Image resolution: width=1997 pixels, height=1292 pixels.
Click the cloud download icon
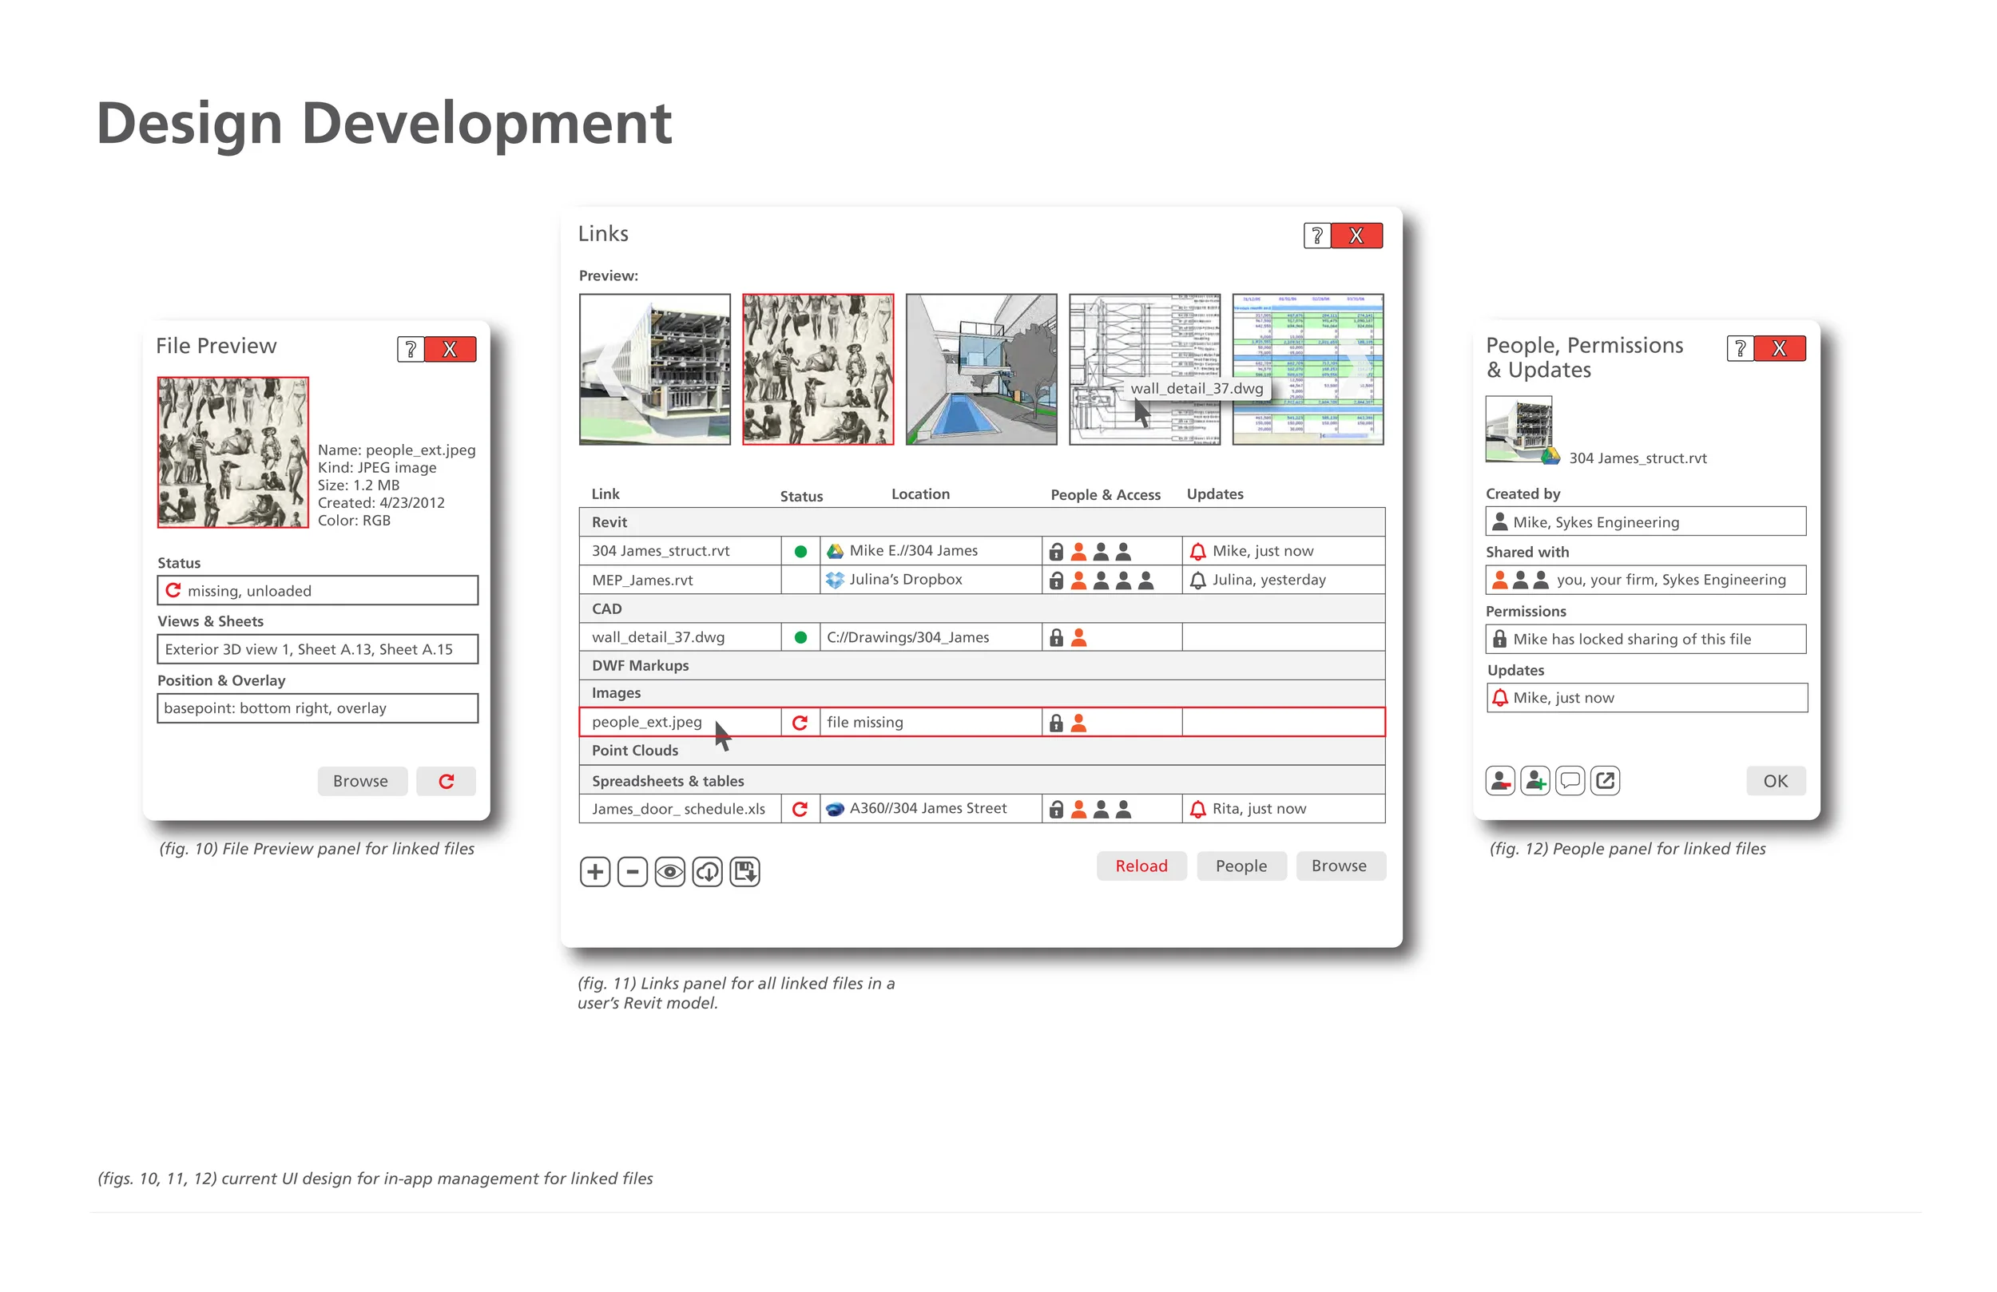tap(708, 873)
